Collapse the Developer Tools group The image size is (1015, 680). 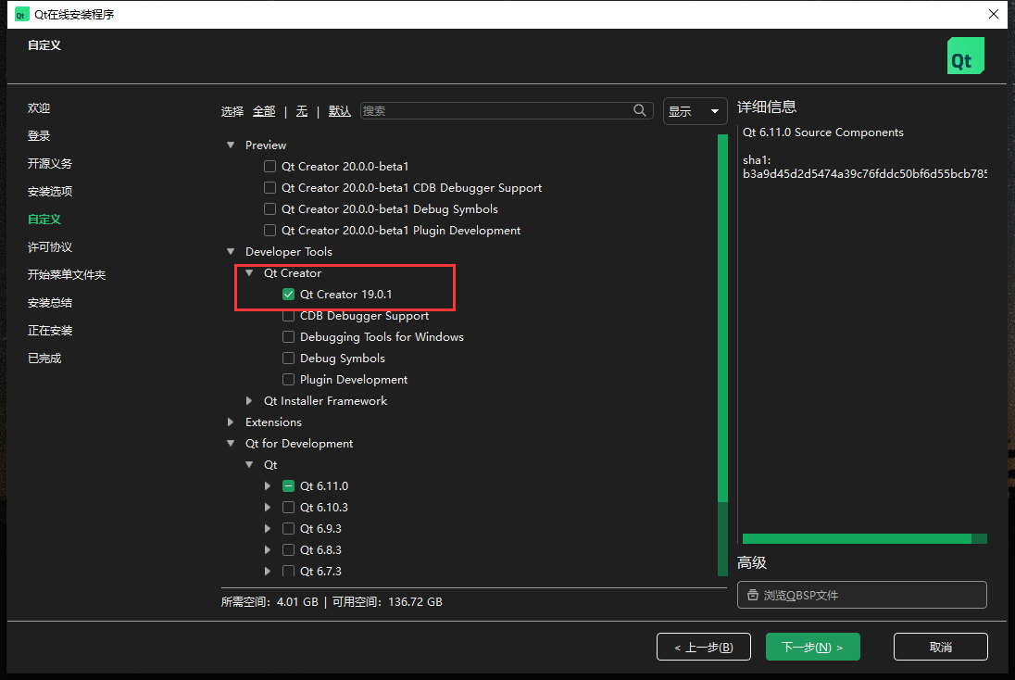(231, 251)
